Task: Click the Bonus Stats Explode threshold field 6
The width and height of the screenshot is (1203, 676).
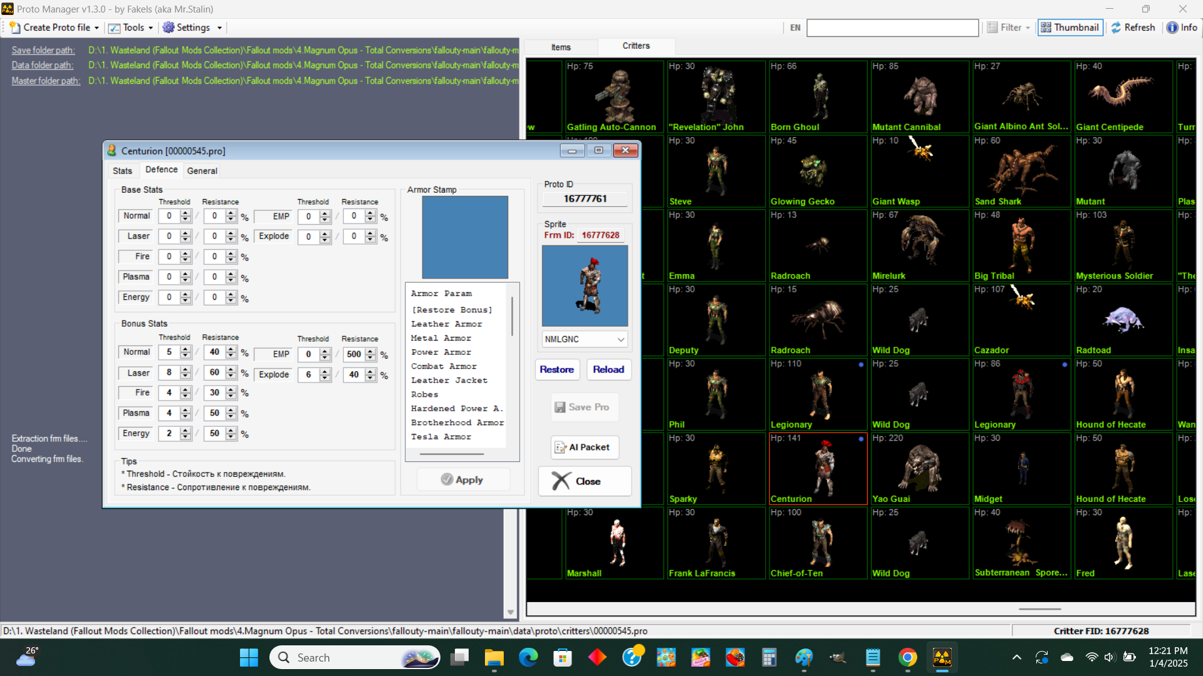Action: (308, 374)
